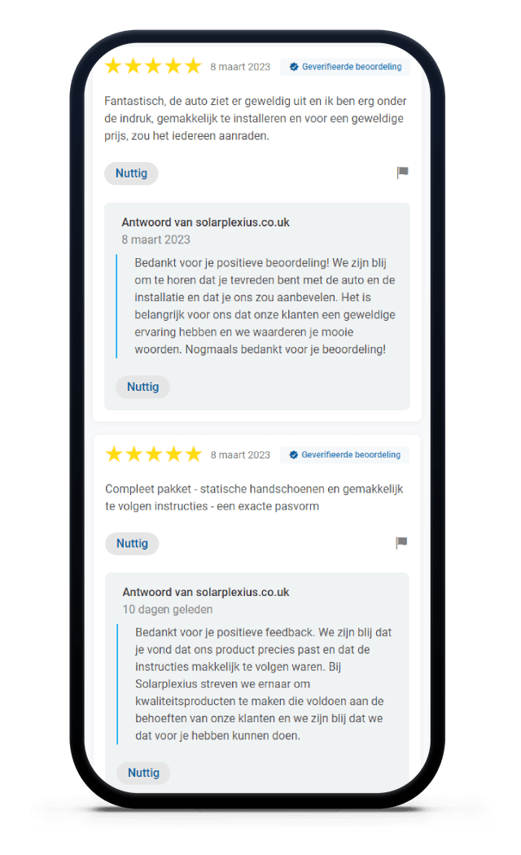Click fifth star of the second review rating
Viewport: 521px width, 855px height.
(x=193, y=454)
